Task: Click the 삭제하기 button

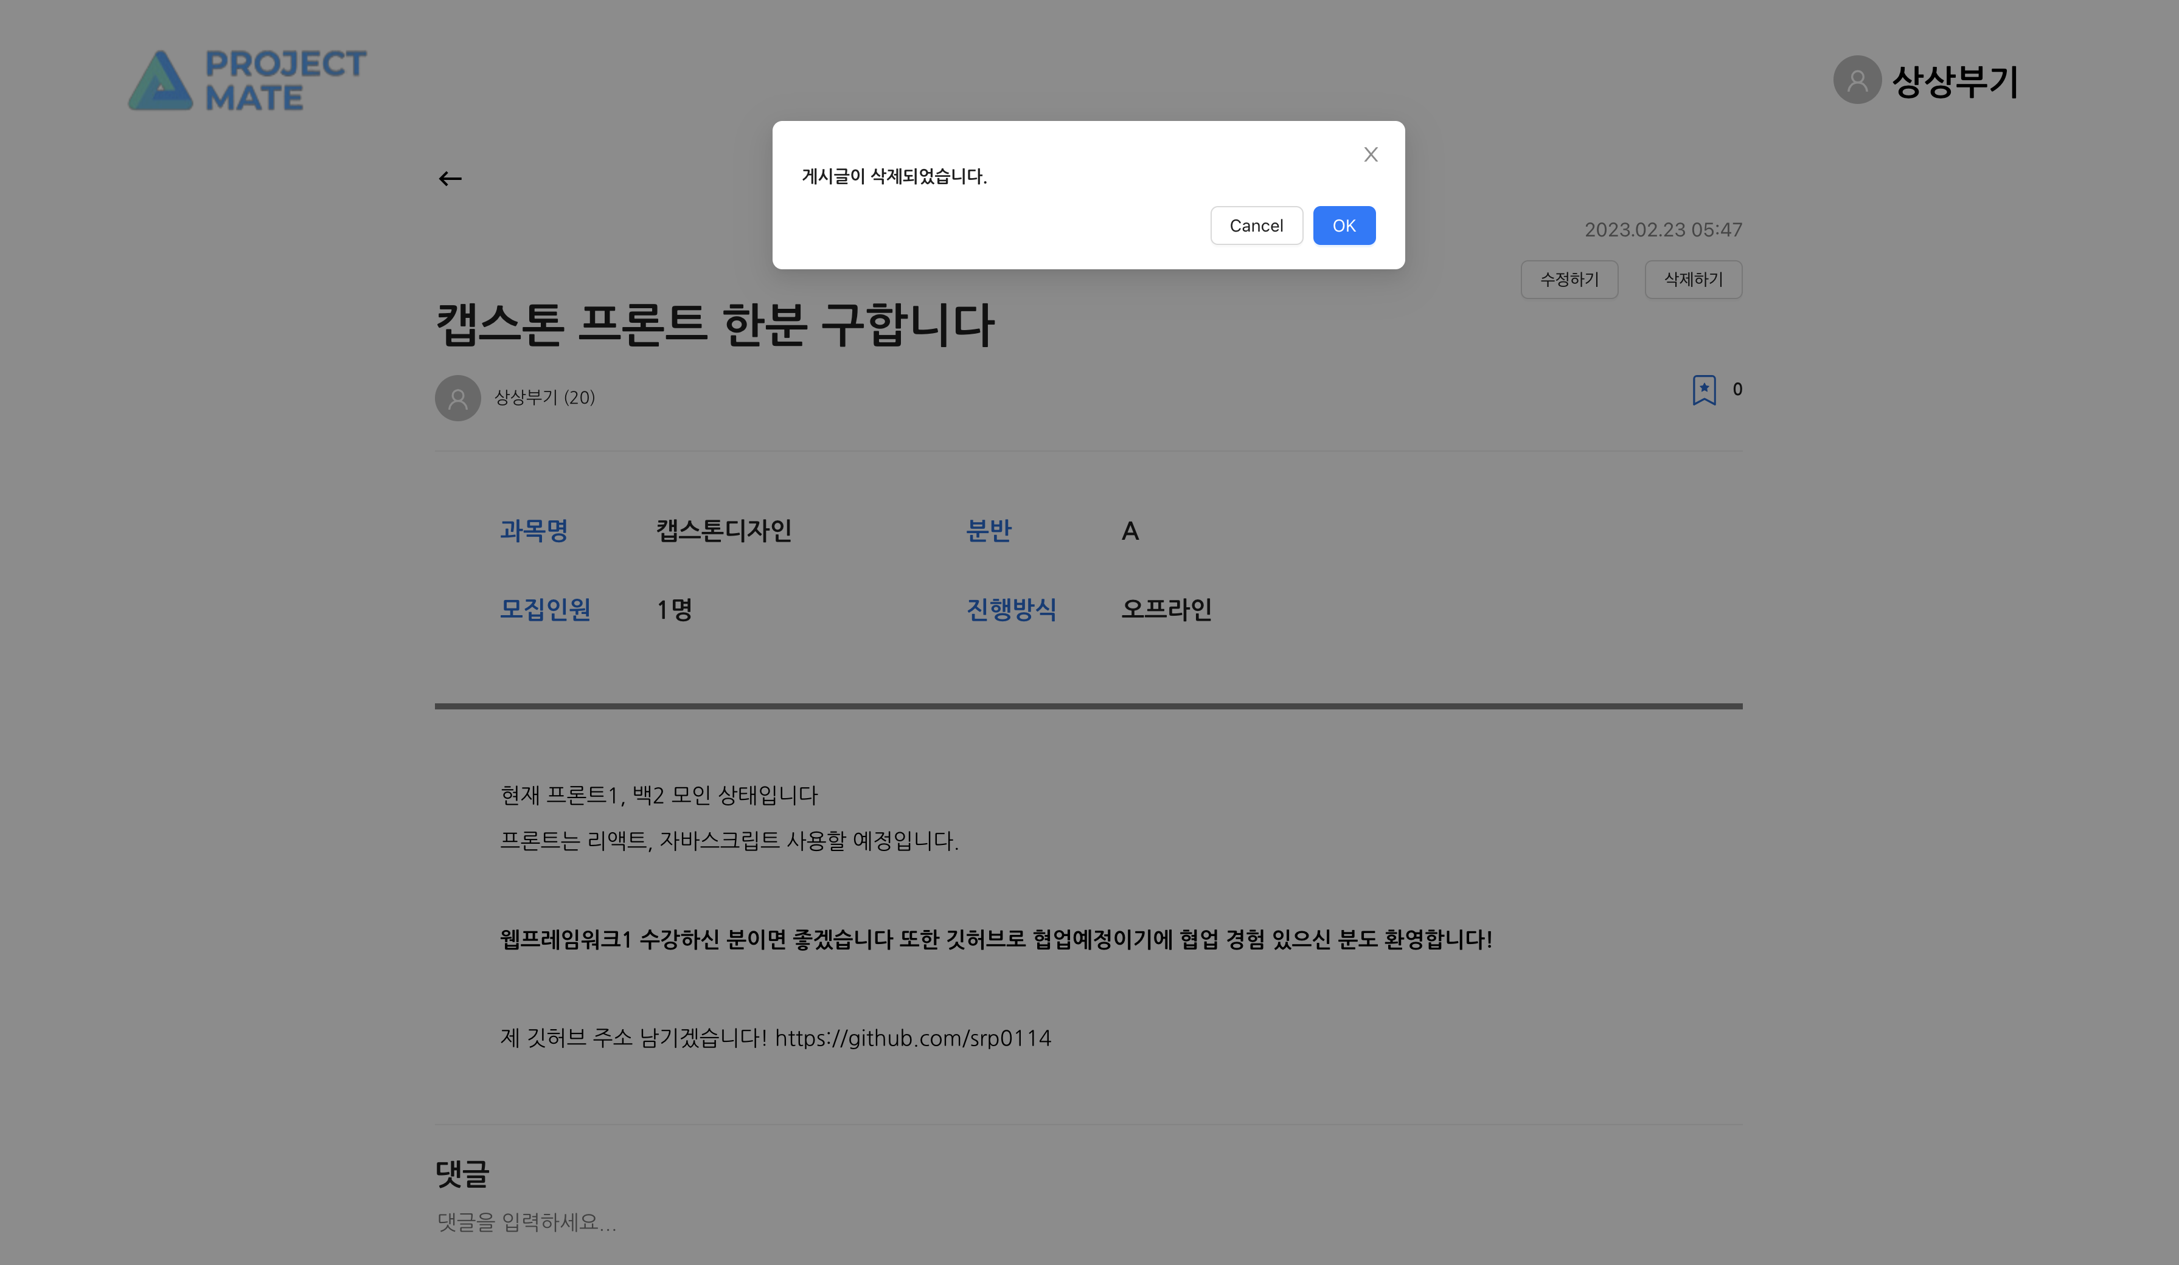Action: tap(1693, 279)
